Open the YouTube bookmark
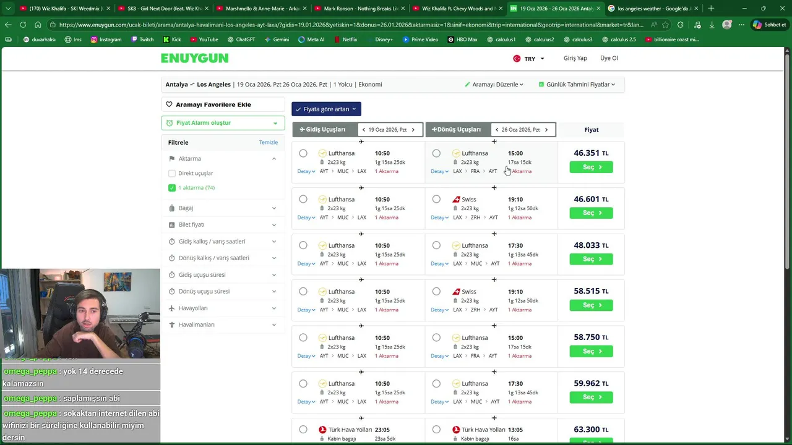This screenshot has width=792, height=445. pos(204,40)
